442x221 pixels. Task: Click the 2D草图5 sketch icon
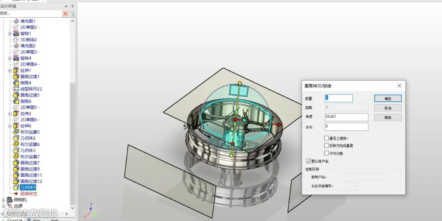[16, 107]
